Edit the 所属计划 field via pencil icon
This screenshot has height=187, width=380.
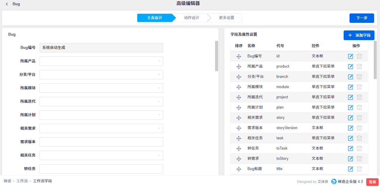[x=350, y=107]
